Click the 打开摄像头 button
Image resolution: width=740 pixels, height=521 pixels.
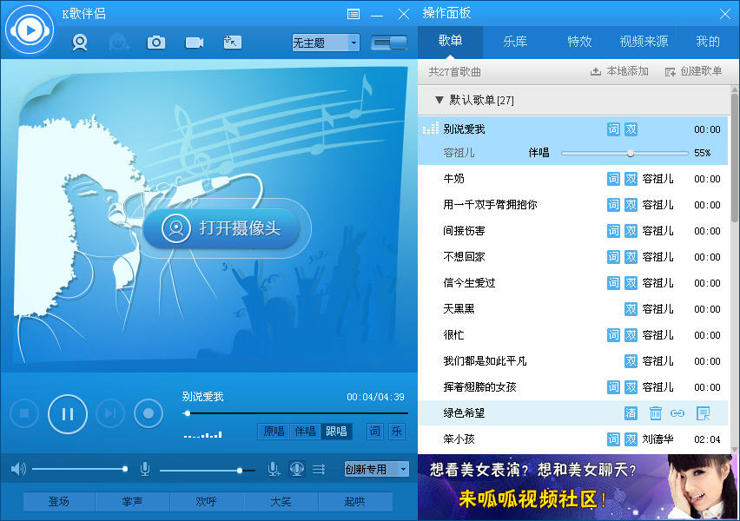221,228
